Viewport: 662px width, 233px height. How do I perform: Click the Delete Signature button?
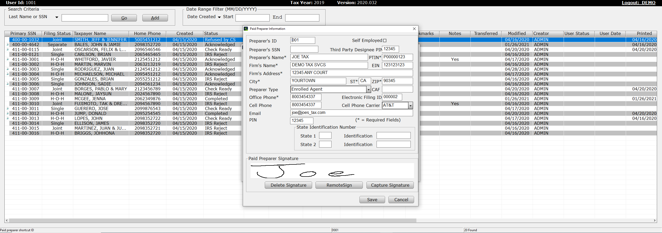point(288,185)
